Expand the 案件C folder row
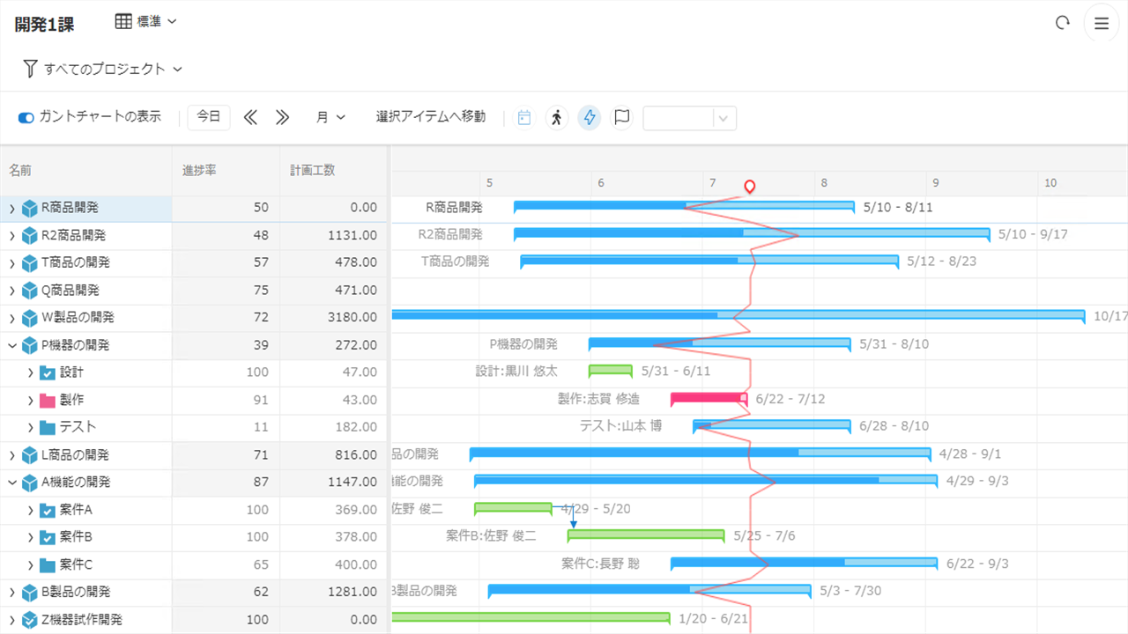This screenshot has height=634, width=1128. pyautogui.click(x=30, y=564)
